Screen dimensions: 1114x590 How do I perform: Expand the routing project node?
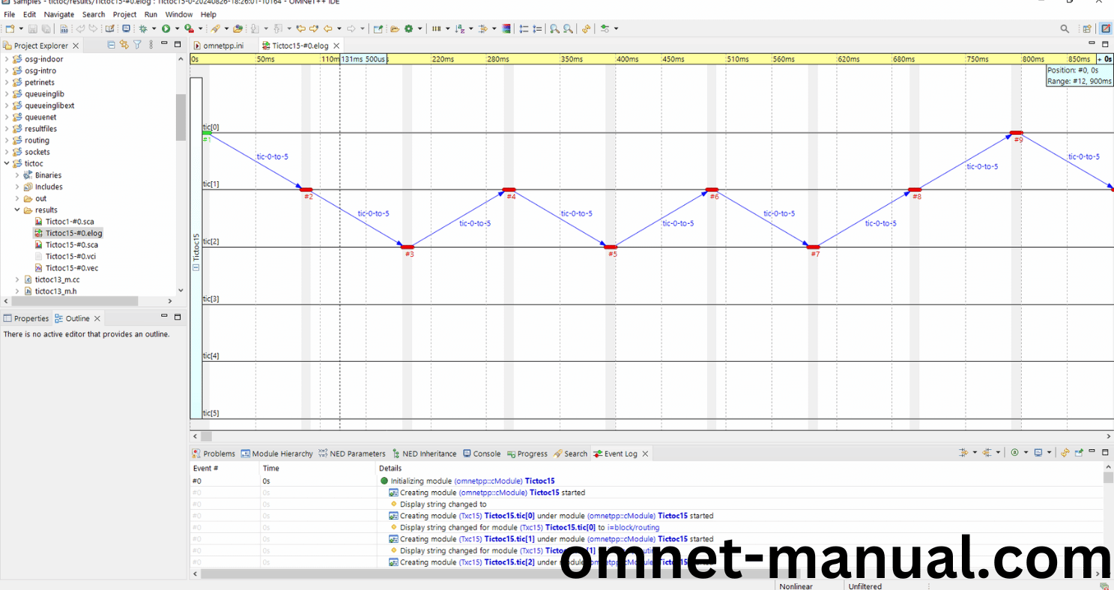click(7, 141)
